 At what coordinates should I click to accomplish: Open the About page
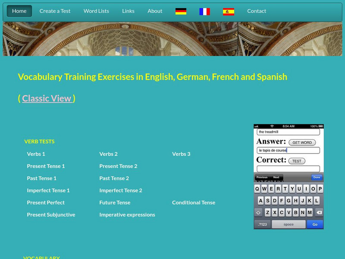click(x=155, y=11)
